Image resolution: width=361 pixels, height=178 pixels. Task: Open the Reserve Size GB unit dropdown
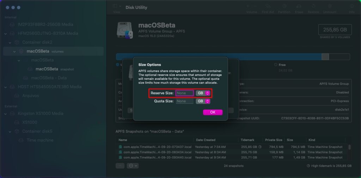click(203, 93)
